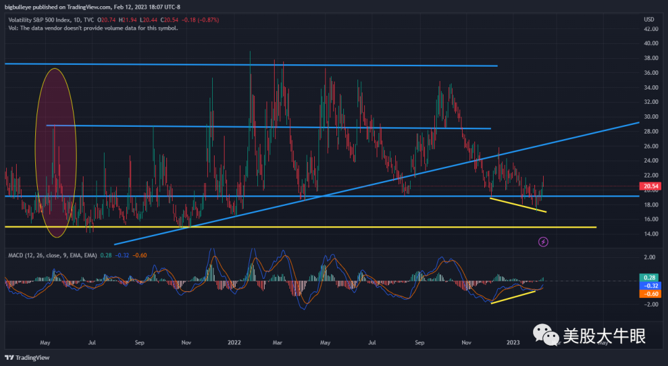Click the 28.00 price axis label
Screen dimensions: 668x366
click(651, 132)
